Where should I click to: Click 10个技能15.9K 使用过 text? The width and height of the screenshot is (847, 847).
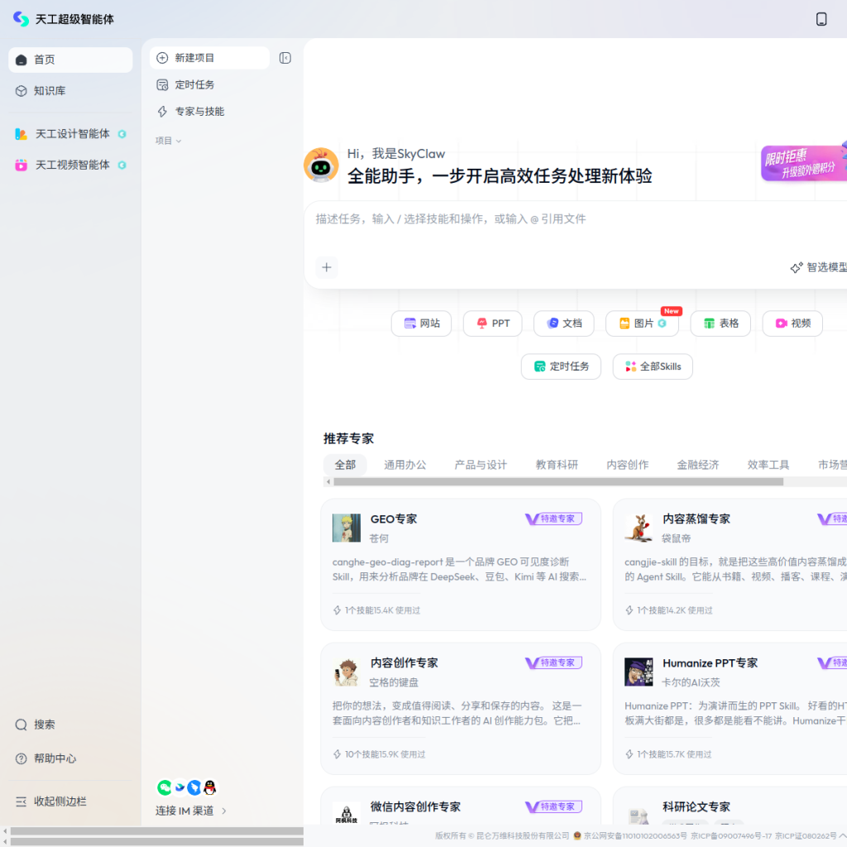[385, 754]
